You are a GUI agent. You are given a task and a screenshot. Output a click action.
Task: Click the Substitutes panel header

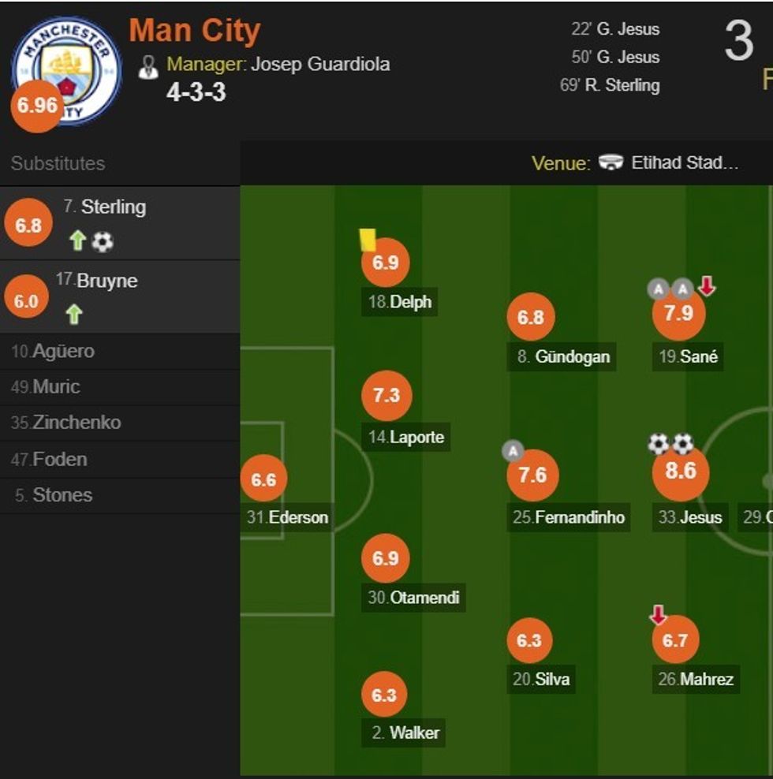pyautogui.click(x=58, y=163)
